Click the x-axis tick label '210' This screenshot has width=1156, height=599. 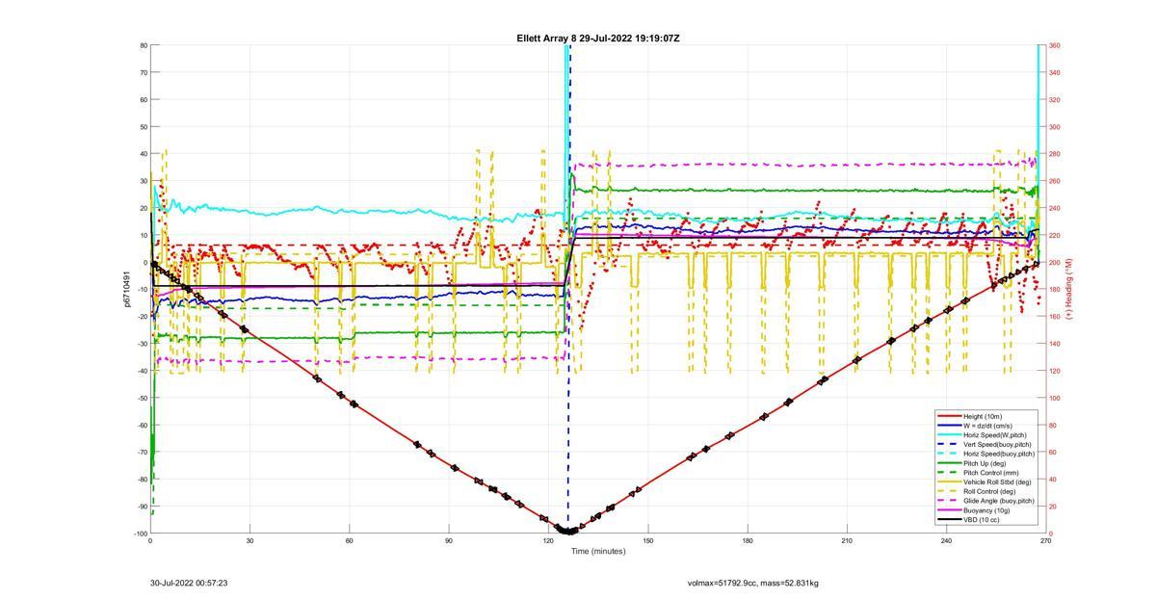tap(847, 540)
